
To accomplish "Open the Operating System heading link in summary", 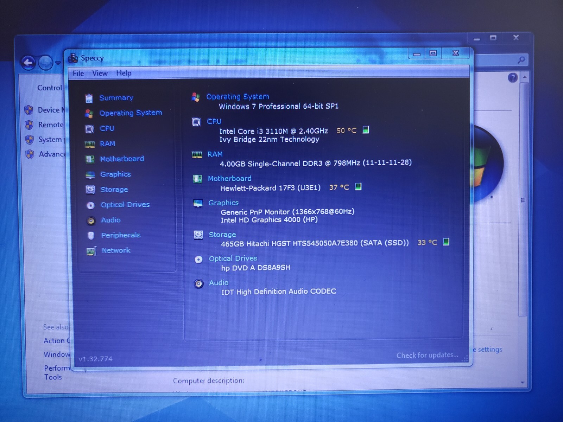I will pos(238,97).
